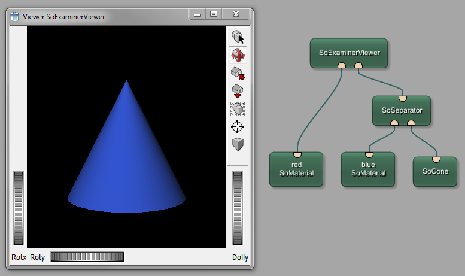Viewport: 465px width, 276px height.
Task: Select the blue SoMaterial module
Action: click(x=368, y=169)
